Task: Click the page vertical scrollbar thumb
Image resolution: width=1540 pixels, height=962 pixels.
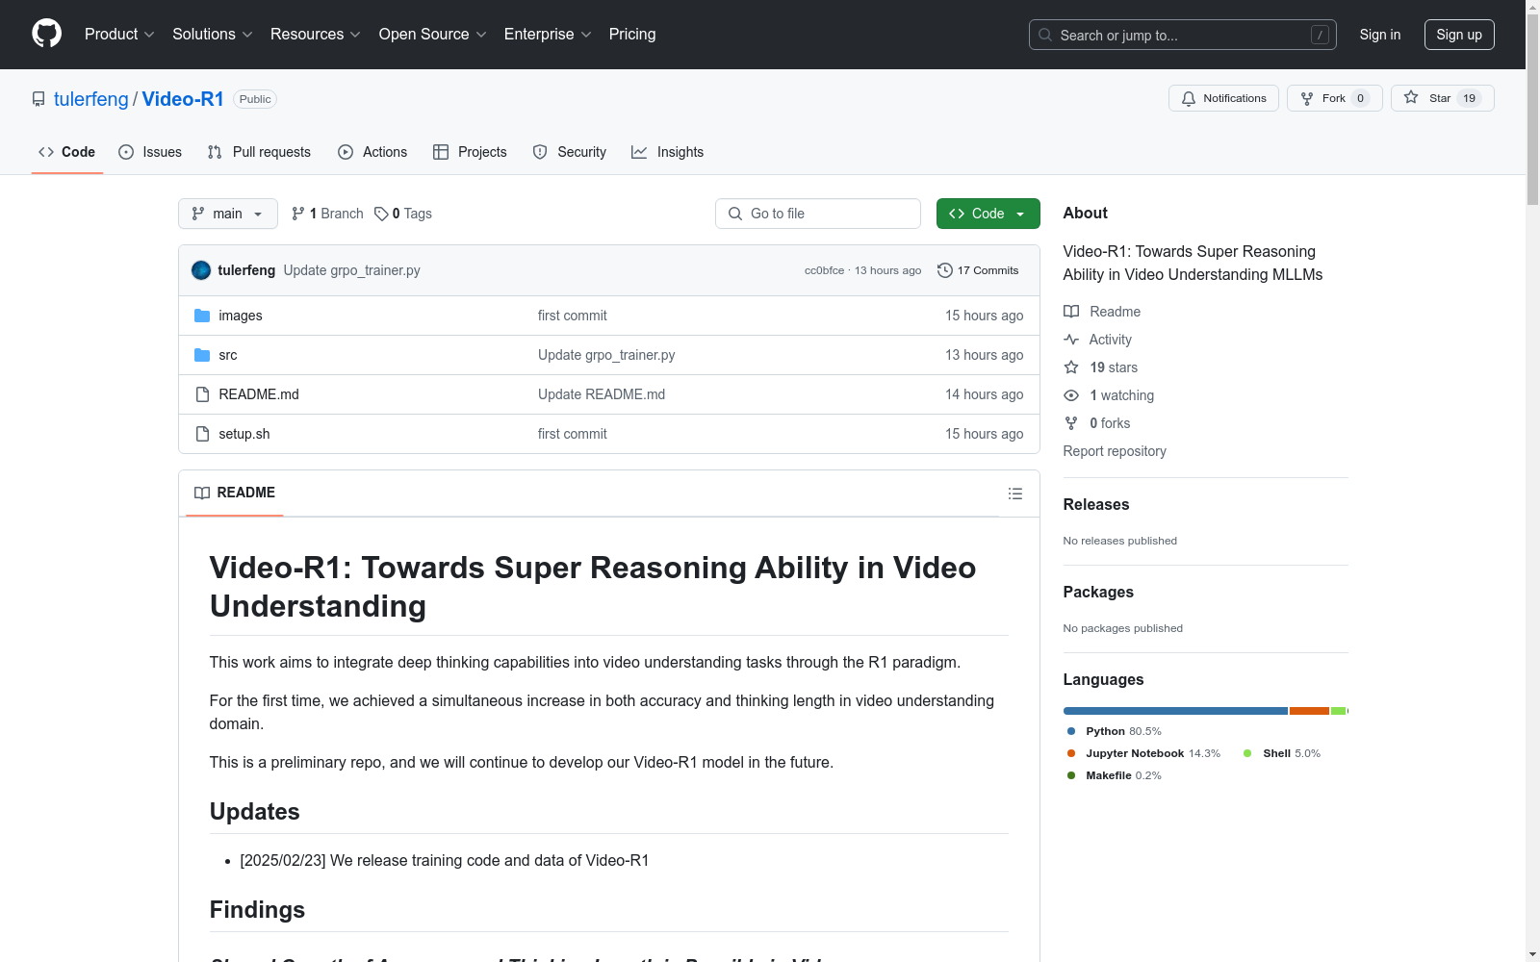Action: coord(1532,109)
